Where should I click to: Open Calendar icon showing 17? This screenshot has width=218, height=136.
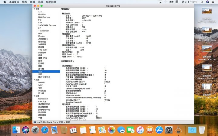point(73,130)
